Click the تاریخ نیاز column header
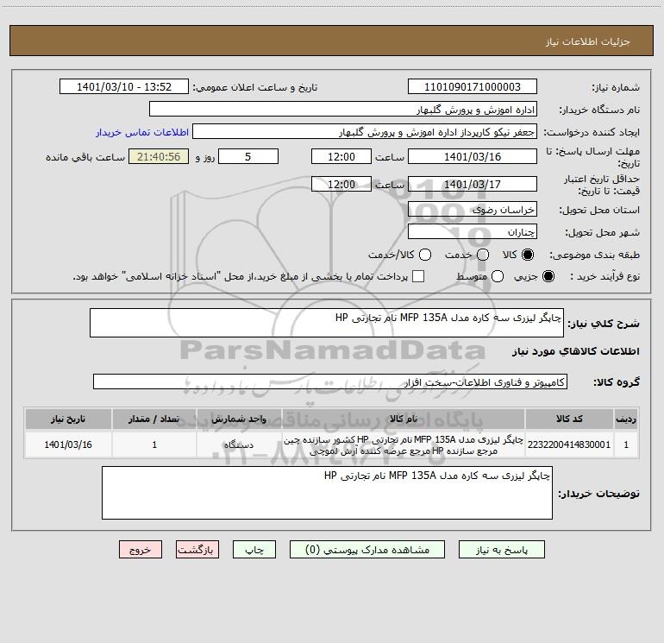 pyautogui.click(x=68, y=419)
